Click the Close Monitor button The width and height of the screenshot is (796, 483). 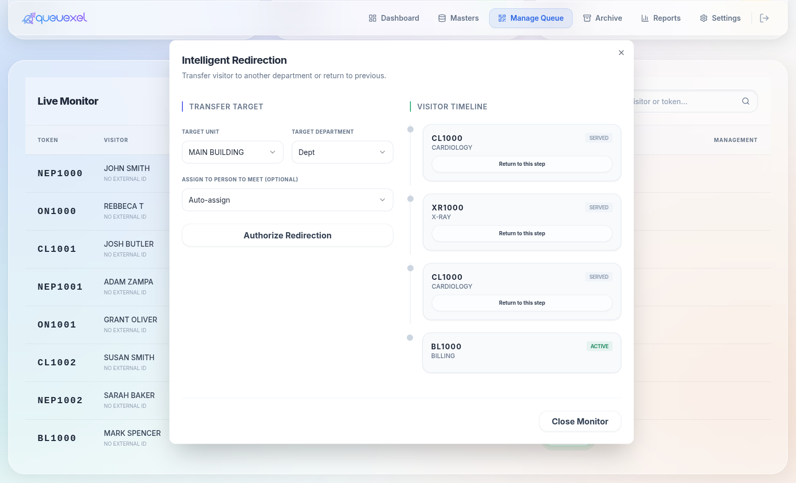click(580, 421)
